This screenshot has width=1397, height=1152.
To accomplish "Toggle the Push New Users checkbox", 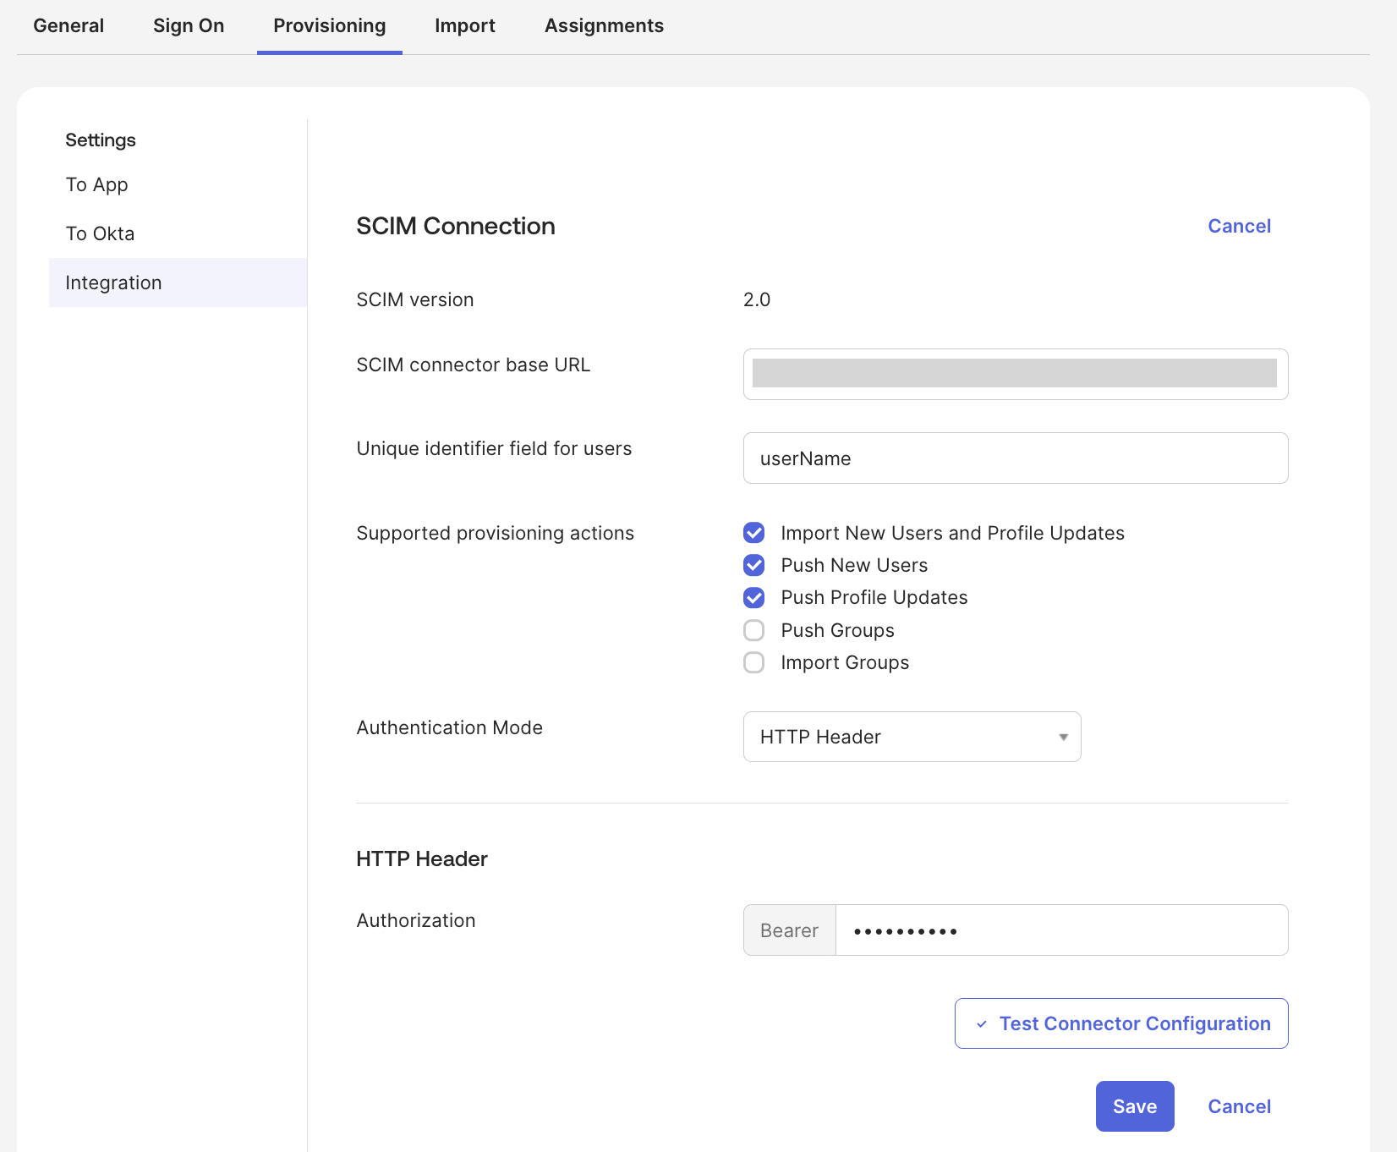I will (x=753, y=565).
